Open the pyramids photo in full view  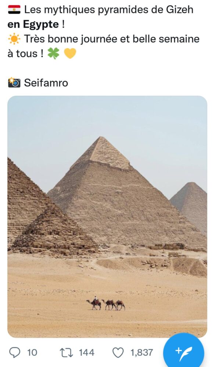(x=107, y=217)
